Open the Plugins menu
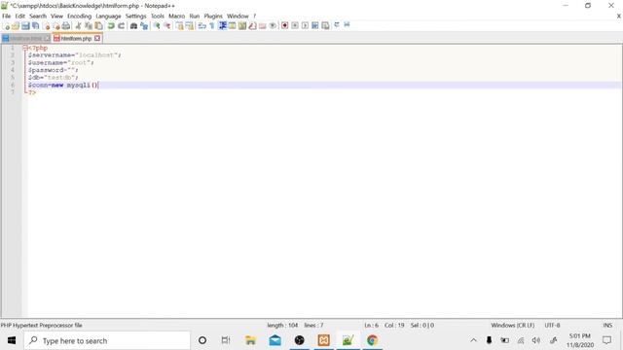Image resolution: width=623 pixels, height=350 pixels. click(213, 16)
